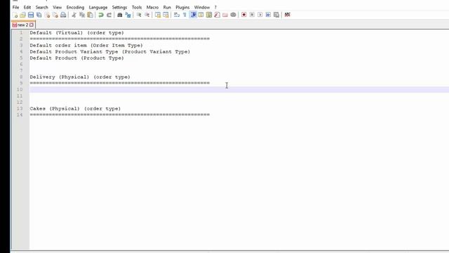
Task: Open the Replace dialog icon
Action: 128,15
